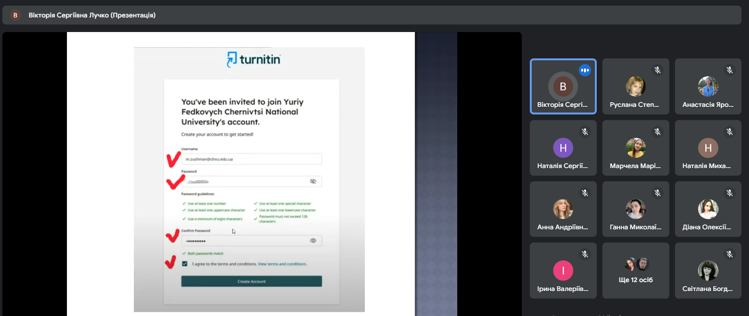Click the muted microphone icon on Руслана's tile
Screen dimensions: 749x316
coord(657,70)
